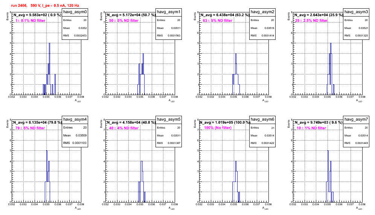
Task: Select the havg_asym5 stats box title
Action: point(169,120)
